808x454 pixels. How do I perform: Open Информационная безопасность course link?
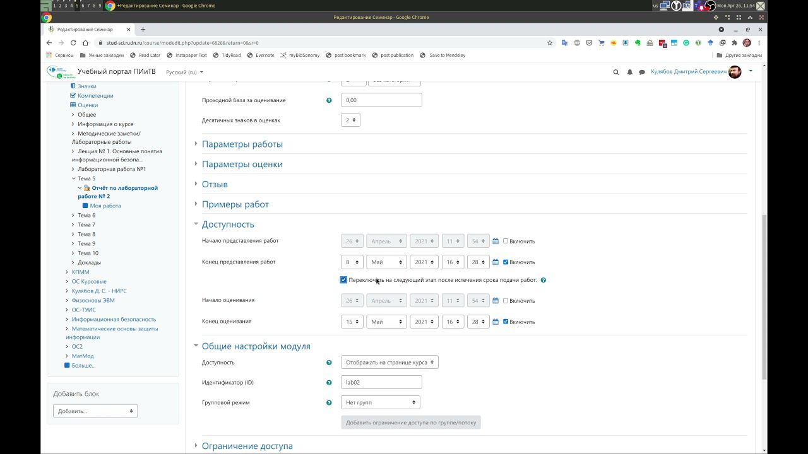(114, 319)
